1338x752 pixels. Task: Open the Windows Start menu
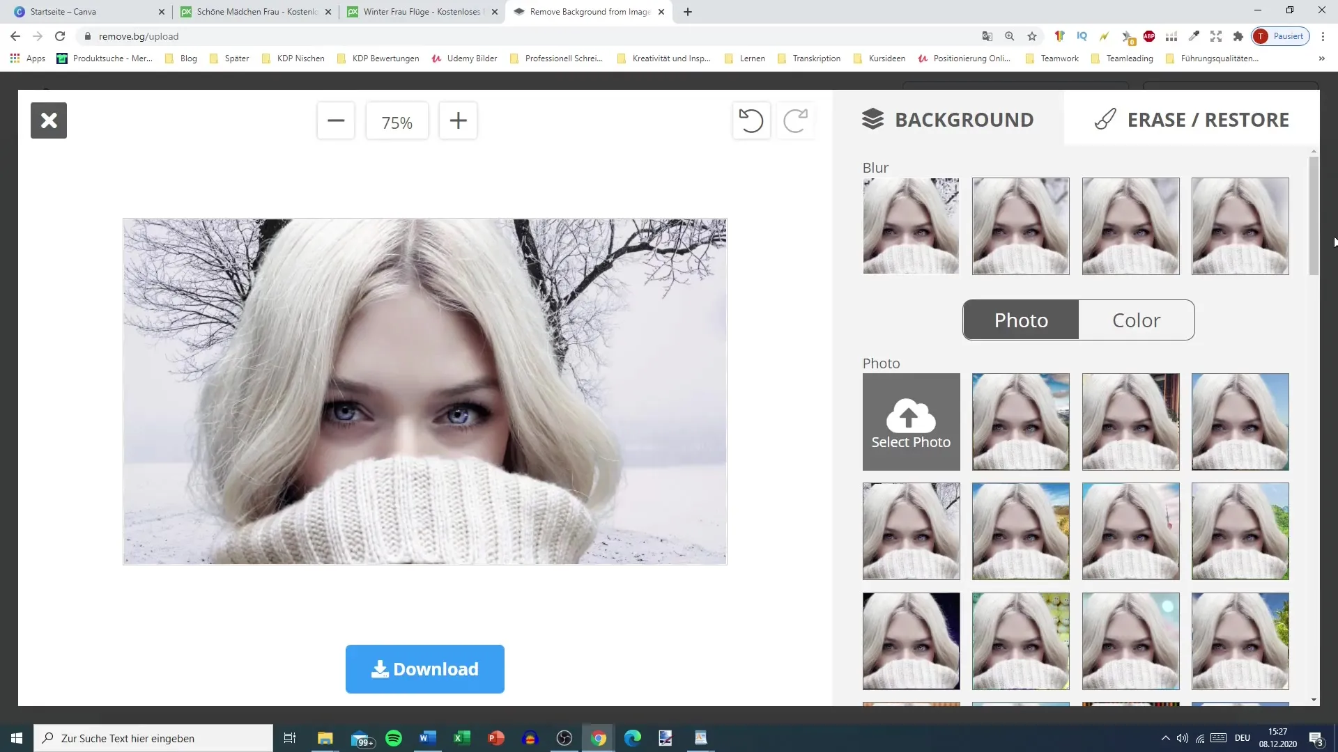click(17, 738)
